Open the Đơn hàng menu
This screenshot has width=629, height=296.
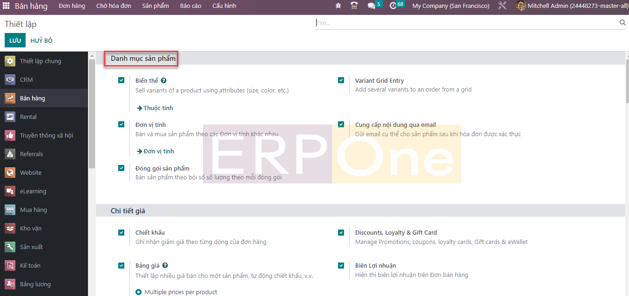pyautogui.click(x=72, y=6)
